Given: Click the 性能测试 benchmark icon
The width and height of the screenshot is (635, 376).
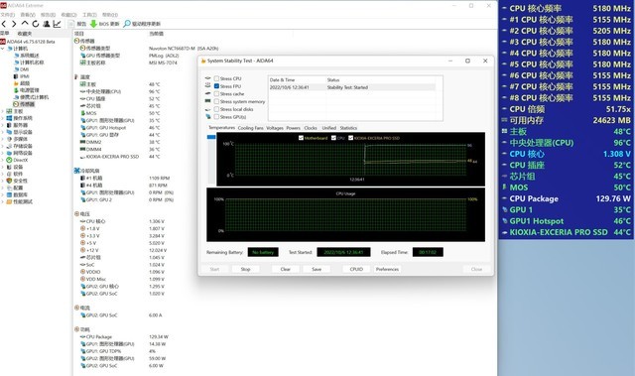Looking at the screenshot, I should 9,201.
